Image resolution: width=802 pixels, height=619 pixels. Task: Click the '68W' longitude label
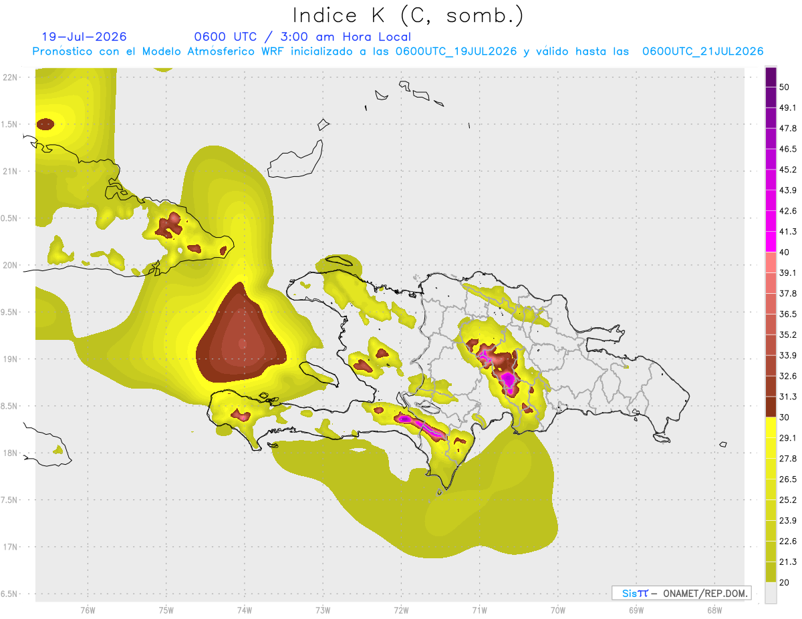click(714, 610)
